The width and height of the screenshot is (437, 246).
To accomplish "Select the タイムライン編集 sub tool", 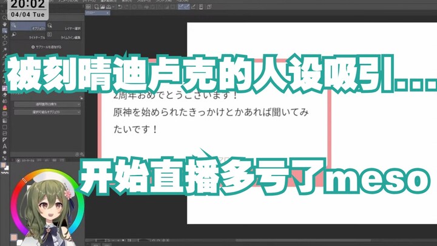I will 64,35.
